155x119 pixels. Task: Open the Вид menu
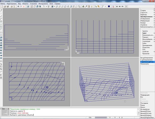pos(19,4)
